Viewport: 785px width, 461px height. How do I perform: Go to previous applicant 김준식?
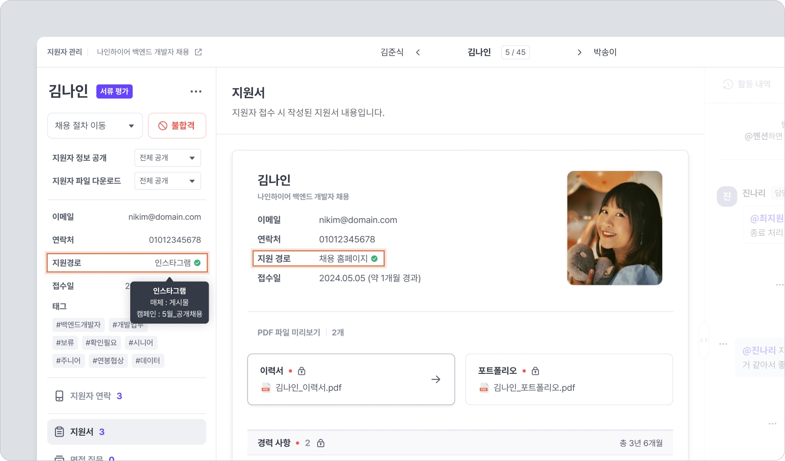click(x=392, y=52)
